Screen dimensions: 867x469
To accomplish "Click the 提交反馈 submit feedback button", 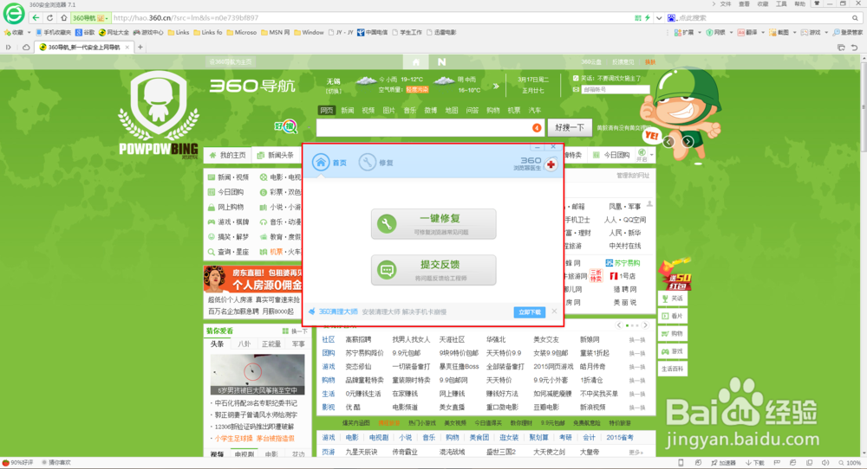I will 433,270.
